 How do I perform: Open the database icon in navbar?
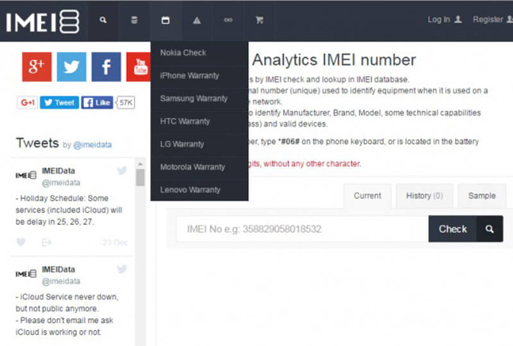pyautogui.click(x=134, y=21)
